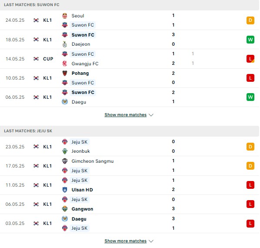Click the Gangwon team crest

(65, 209)
